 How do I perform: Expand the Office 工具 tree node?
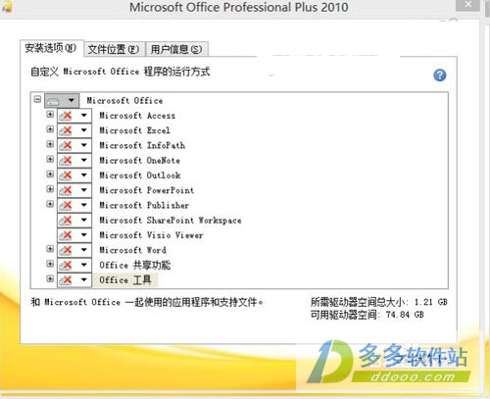point(50,278)
